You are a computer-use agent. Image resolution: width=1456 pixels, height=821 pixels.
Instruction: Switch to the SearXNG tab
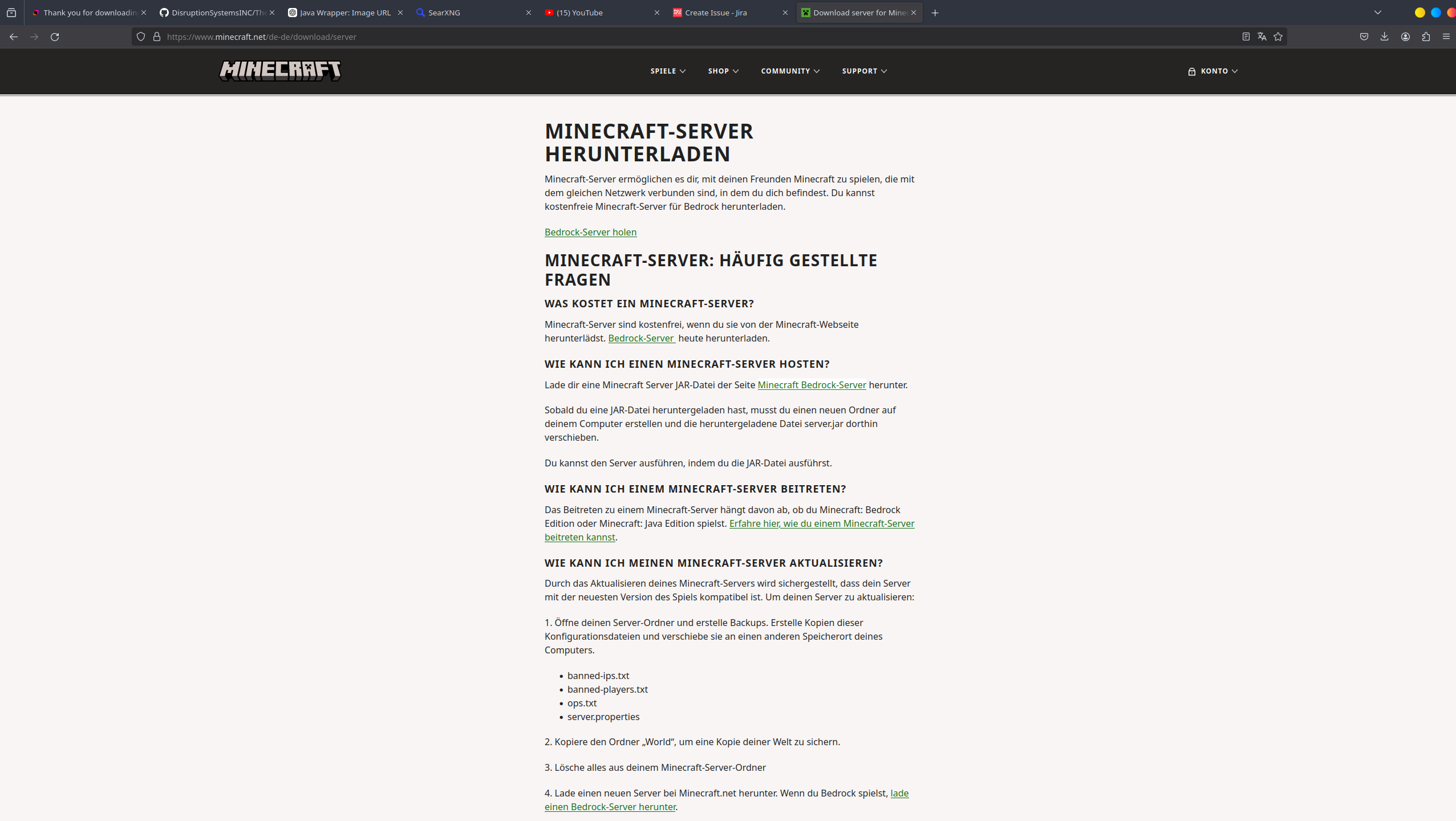click(x=444, y=13)
